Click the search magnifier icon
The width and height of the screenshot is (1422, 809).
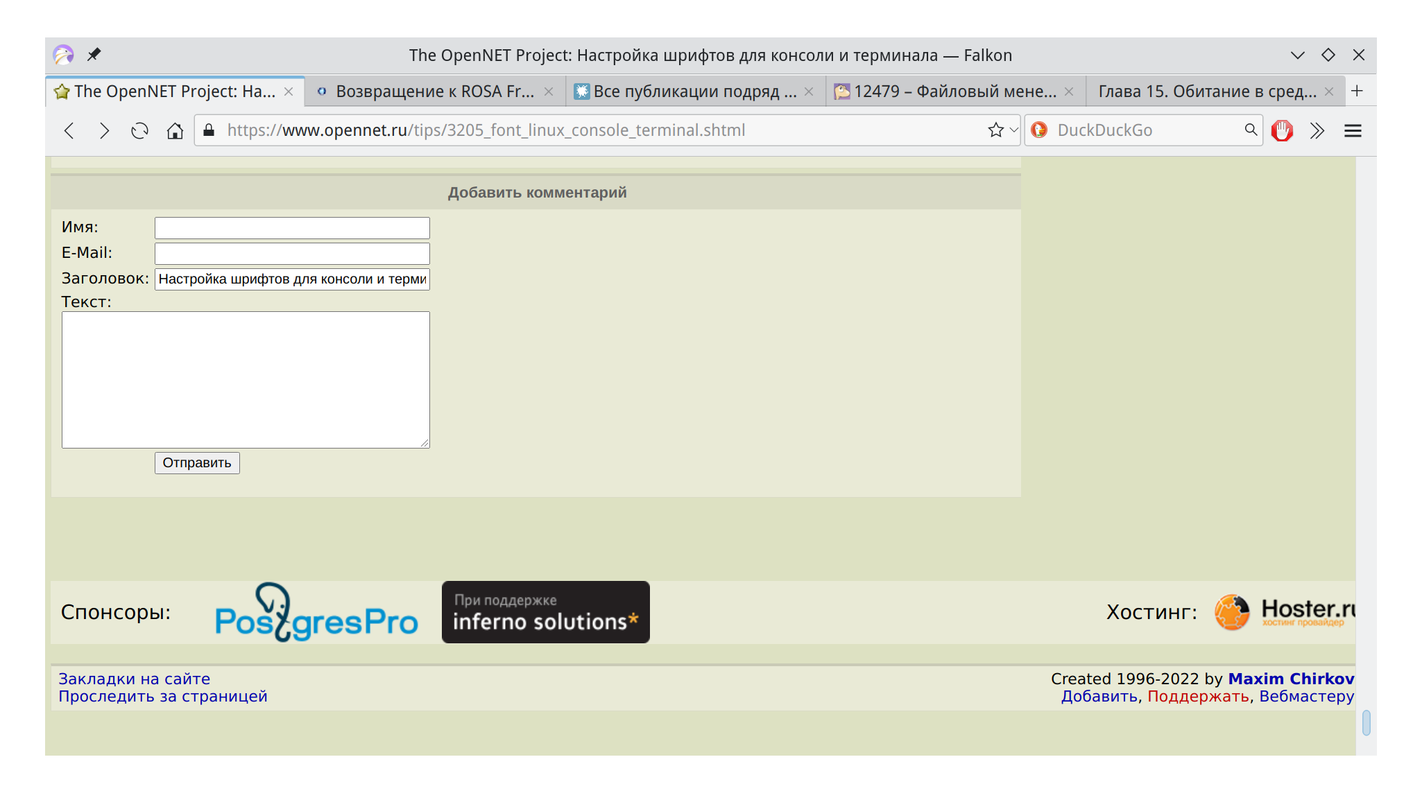(1251, 130)
